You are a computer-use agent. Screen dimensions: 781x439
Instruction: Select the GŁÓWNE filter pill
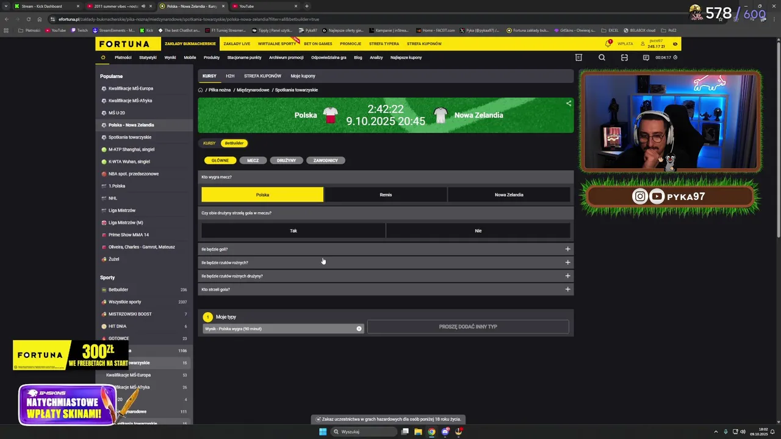(x=220, y=160)
